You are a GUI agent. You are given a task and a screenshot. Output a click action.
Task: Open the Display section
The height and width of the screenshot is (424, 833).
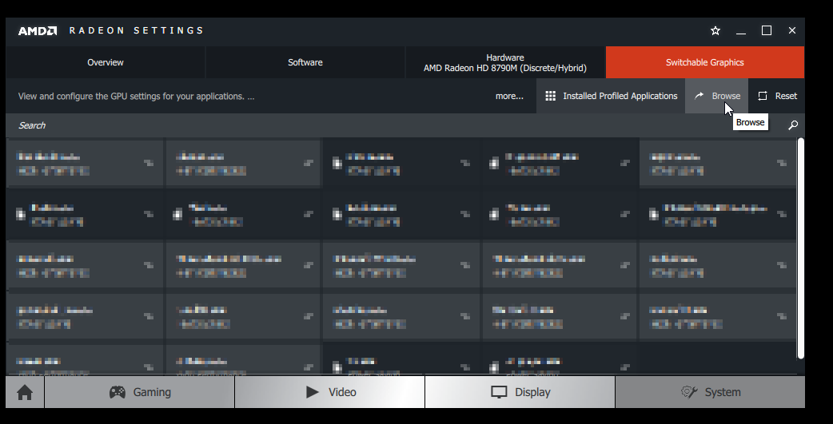pos(520,392)
